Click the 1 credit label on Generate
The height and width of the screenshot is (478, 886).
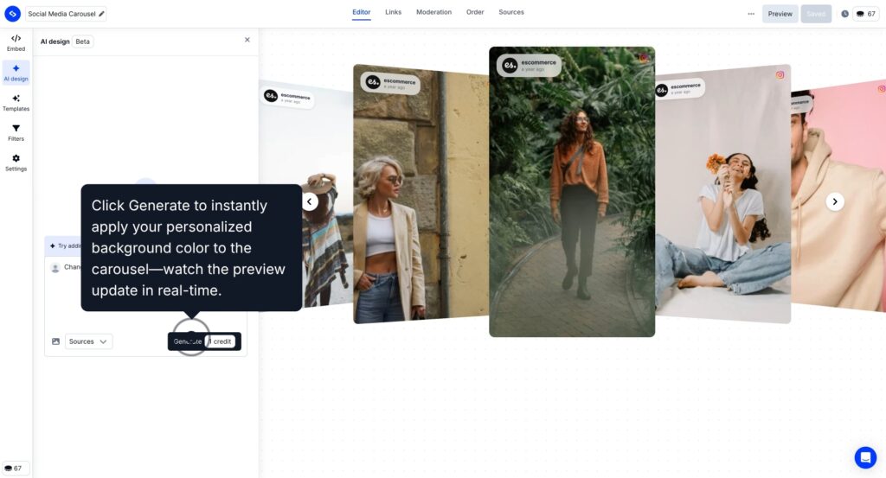click(x=221, y=341)
